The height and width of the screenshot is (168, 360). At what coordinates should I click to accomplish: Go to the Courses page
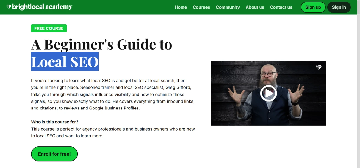pos(201,7)
